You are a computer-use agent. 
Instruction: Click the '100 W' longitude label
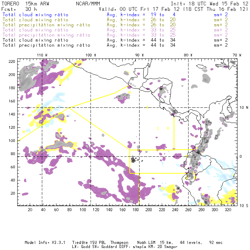(x=91, y=55)
